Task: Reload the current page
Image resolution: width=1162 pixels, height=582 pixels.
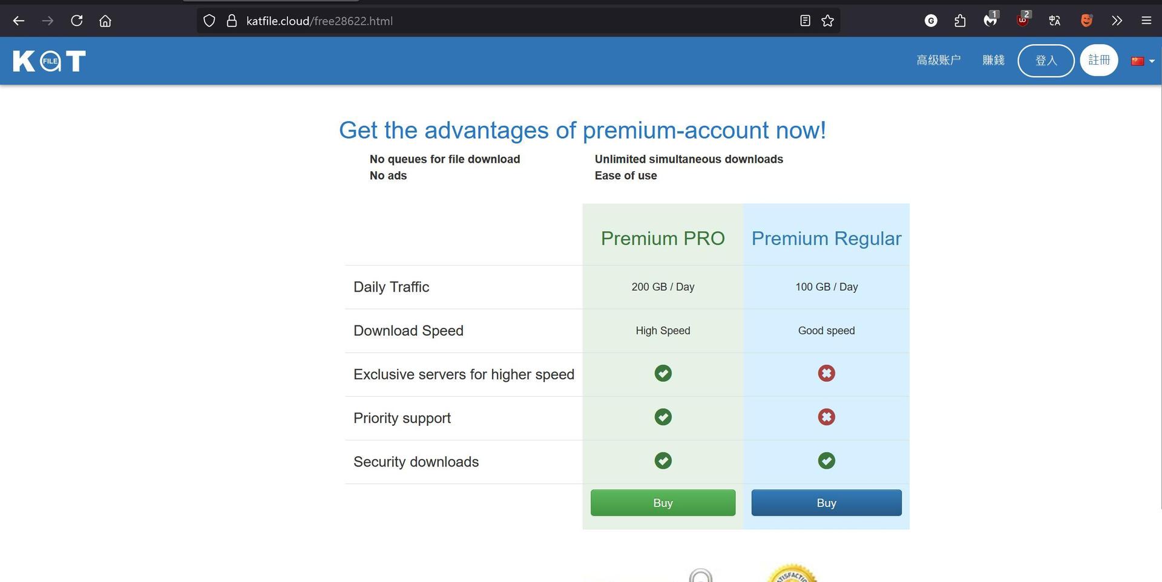Action: click(76, 21)
